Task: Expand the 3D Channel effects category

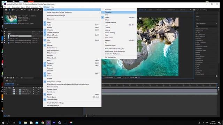Action: [195, 31]
